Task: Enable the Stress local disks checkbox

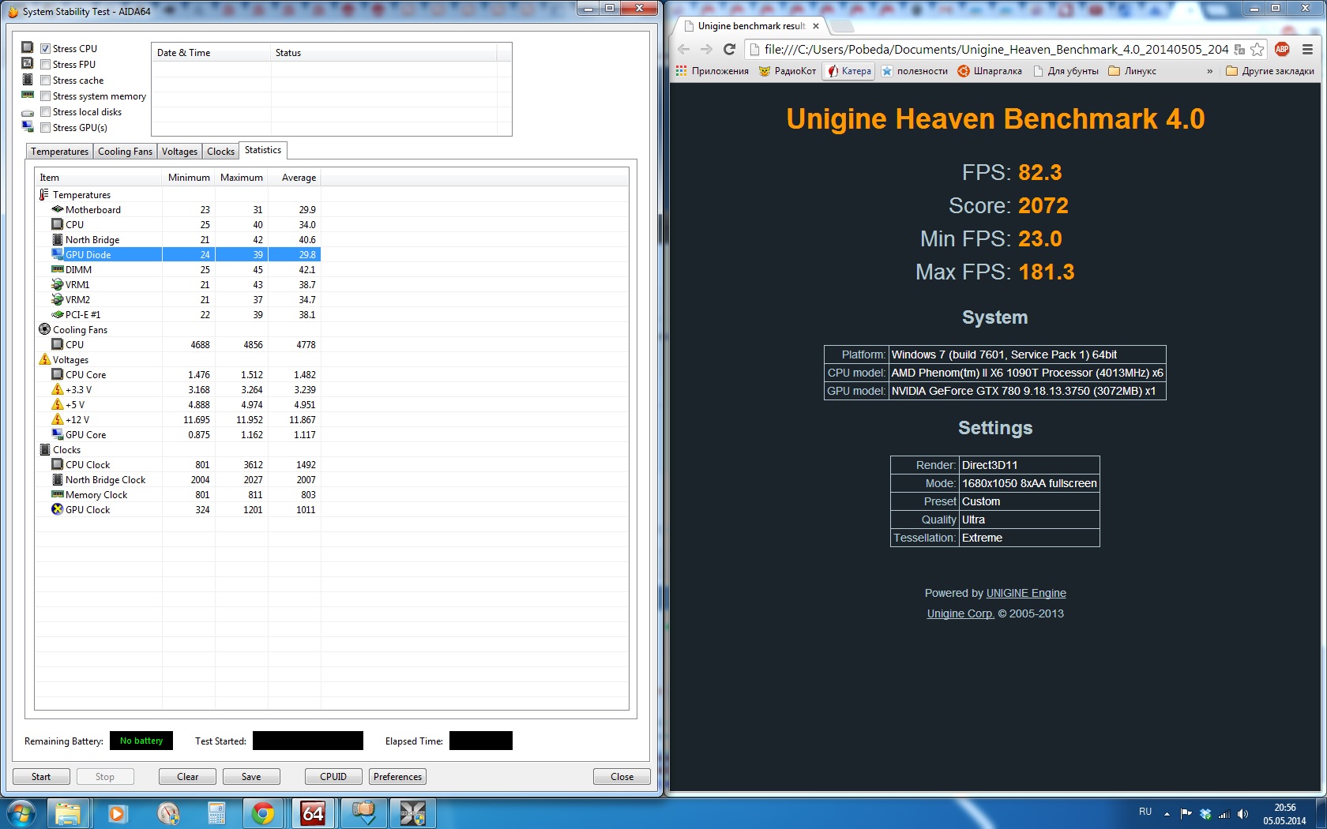Action: click(x=46, y=112)
